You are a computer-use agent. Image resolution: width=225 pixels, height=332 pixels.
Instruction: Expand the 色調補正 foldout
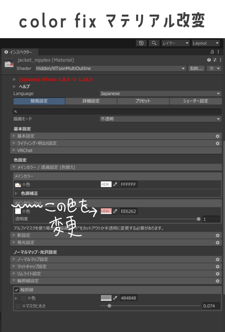pyautogui.click(x=16, y=193)
